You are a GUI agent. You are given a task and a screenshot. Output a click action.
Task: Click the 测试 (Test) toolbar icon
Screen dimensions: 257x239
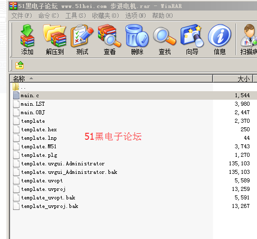pos(82,36)
